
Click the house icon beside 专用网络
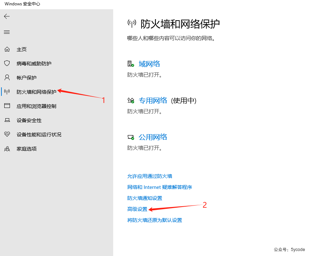coord(131,100)
